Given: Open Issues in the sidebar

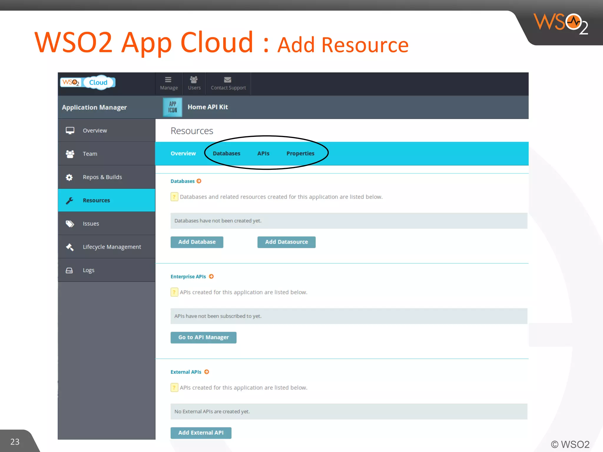Looking at the screenshot, I should 107,223.
